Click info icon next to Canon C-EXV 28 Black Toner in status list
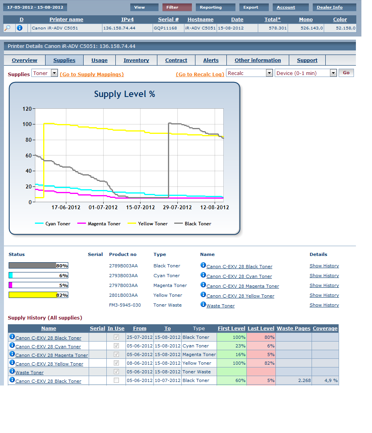This screenshot has width=372, height=433. pyautogui.click(x=203, y=265)
